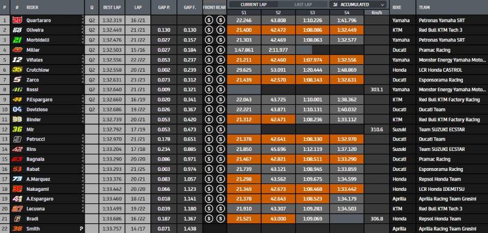Open the ACCUMULATED dropdown
The height and width of the screenshot is (233, 488).
click(358, 5)
